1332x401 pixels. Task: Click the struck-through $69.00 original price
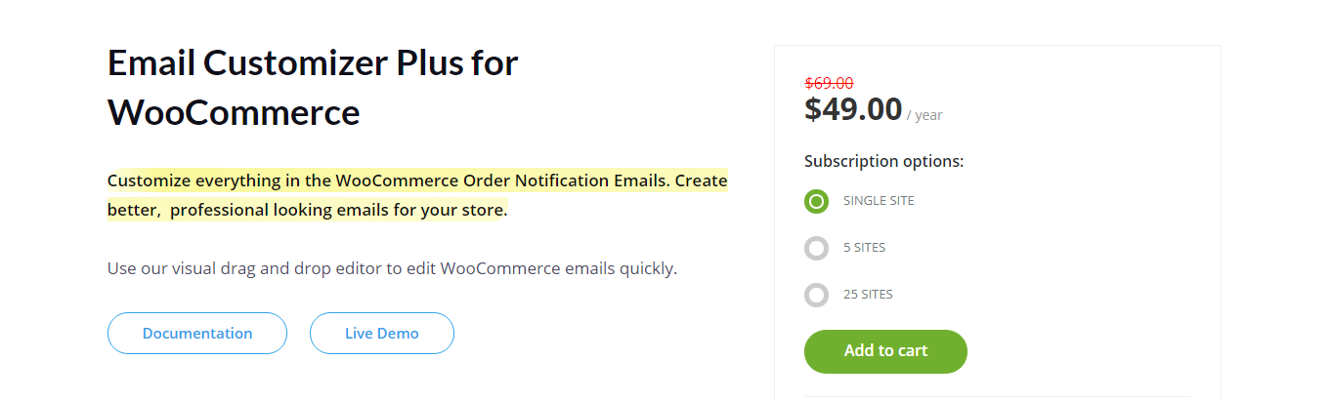pos(829,83)
